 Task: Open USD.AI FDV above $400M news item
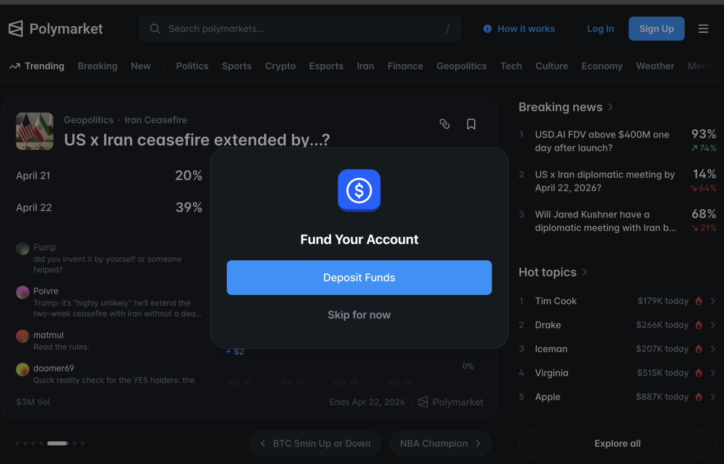(x=618, y=141)
